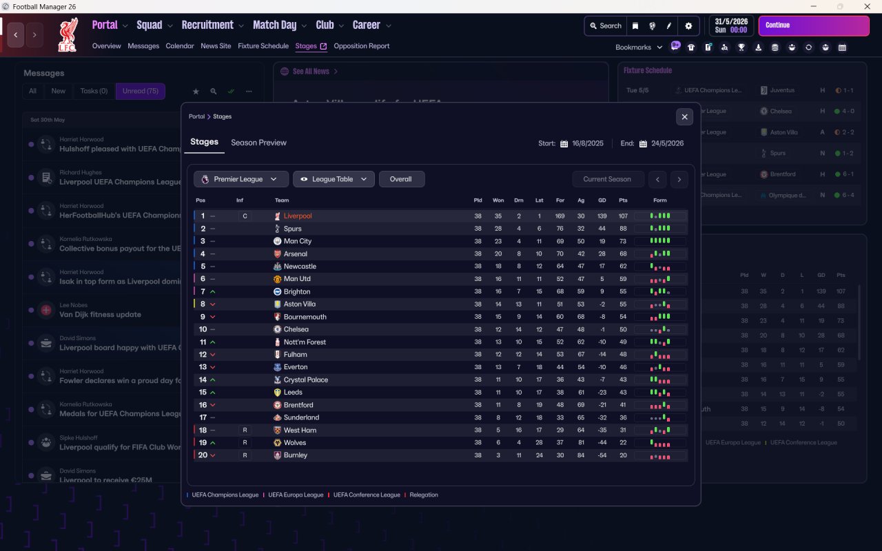
Task: Go back with the left arrow button
Action: (16, 34)
